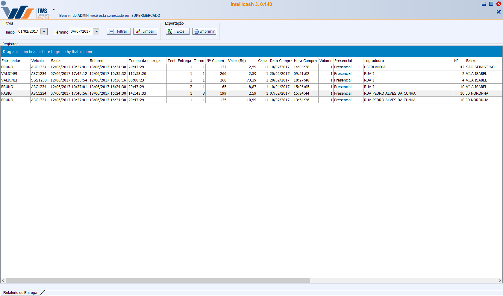Open the Início date dropdown
This screenshot has height=296, width=503.
coord(44,32)
